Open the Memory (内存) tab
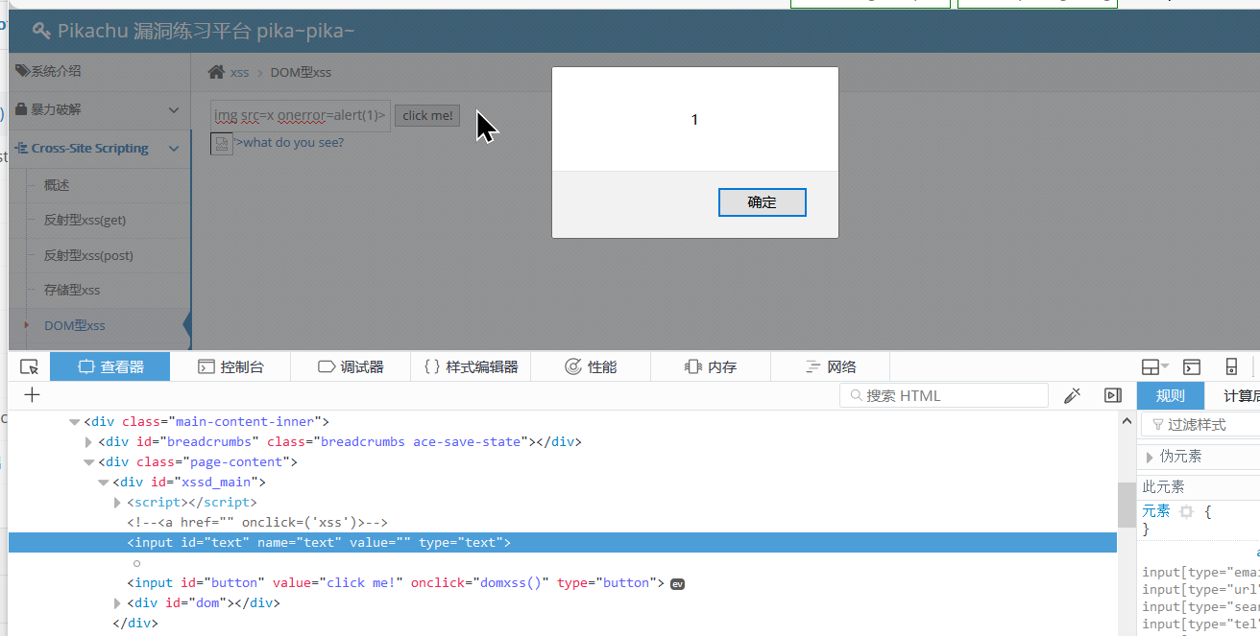The height and width of the screenshot is (636, 1260). (711, 366)
